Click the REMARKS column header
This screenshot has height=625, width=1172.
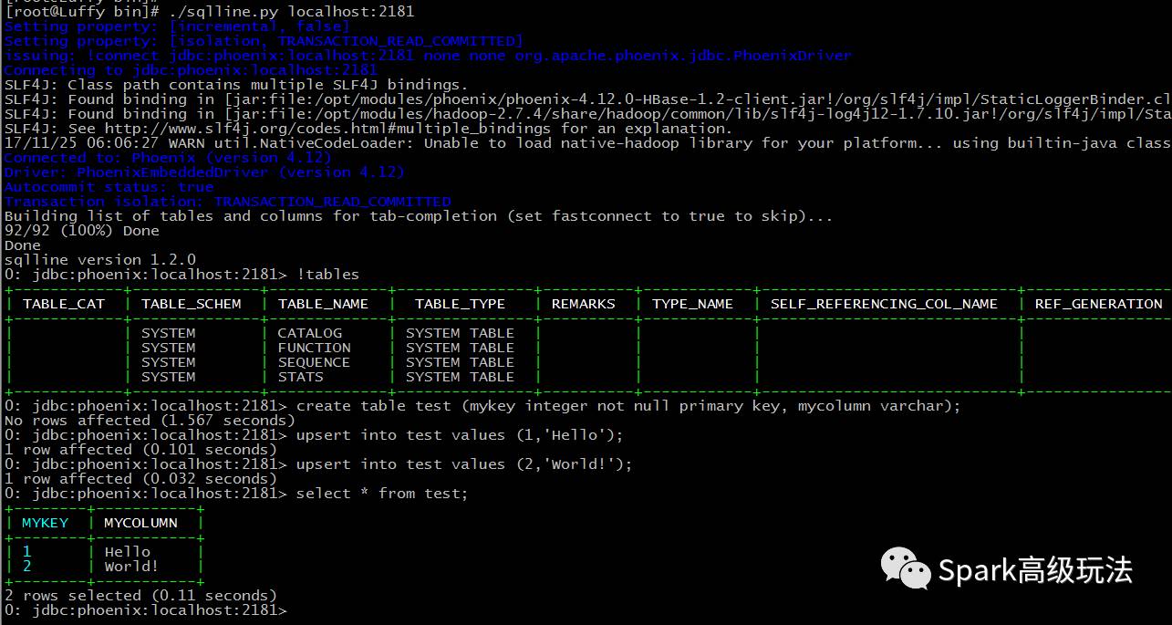[x=583, y=304]
